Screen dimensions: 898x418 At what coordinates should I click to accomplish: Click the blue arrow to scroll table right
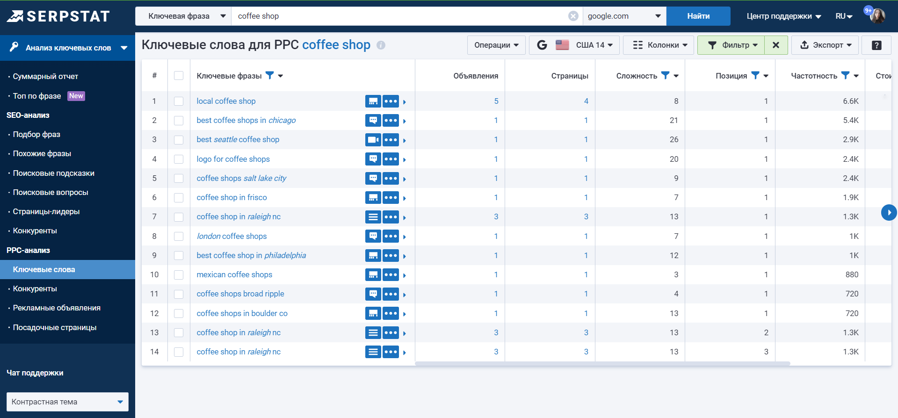[x=889, y=213]
